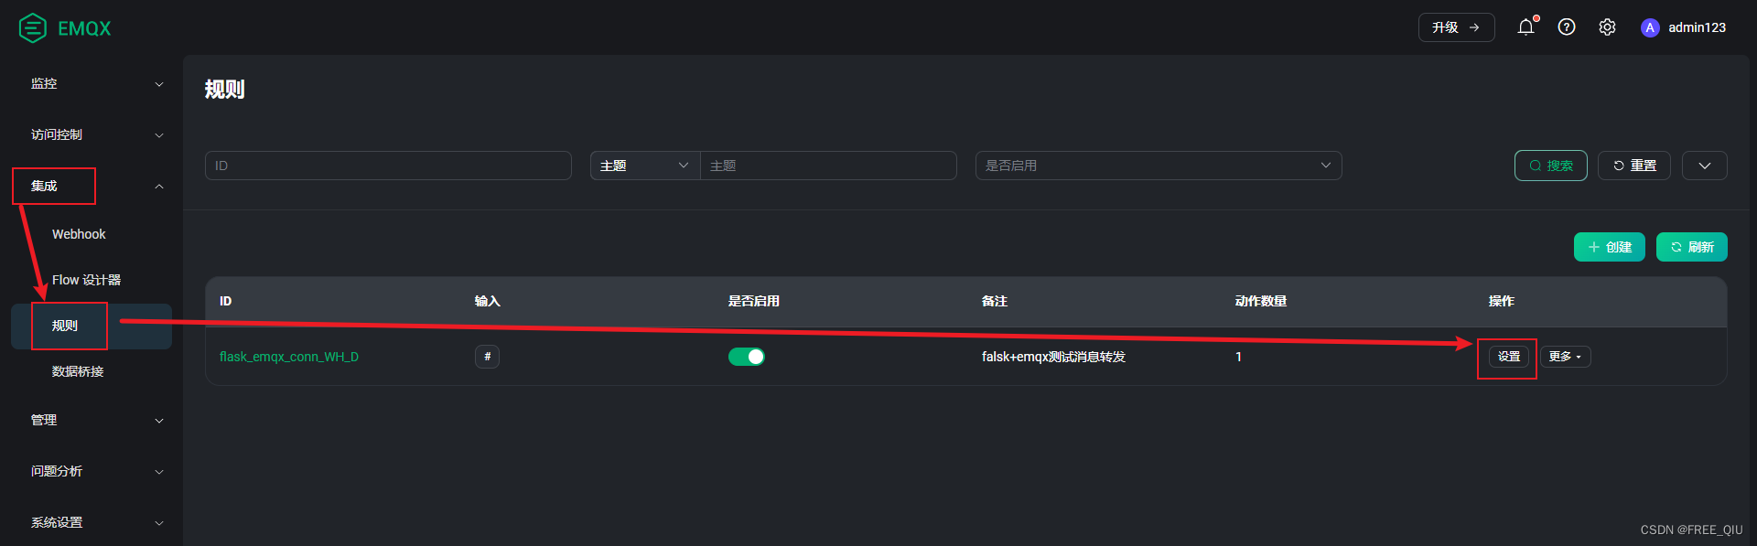Click the 重置 reset button

coord(1634,166)
